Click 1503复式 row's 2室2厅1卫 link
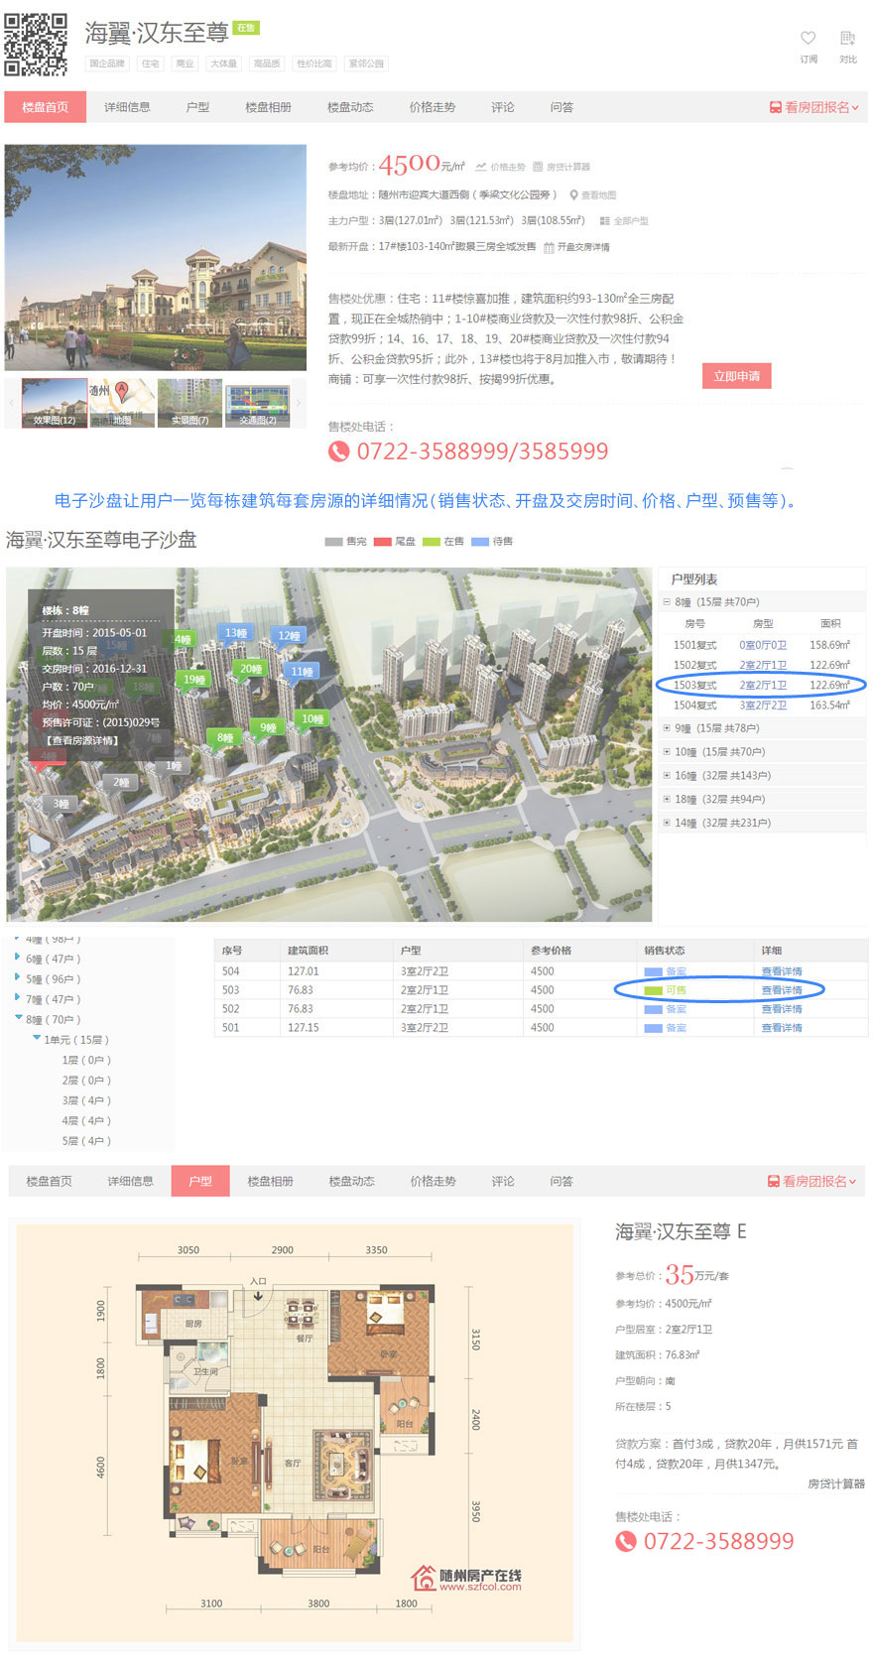The width and height of the screenshot is (873, 1667). [763, 686]
